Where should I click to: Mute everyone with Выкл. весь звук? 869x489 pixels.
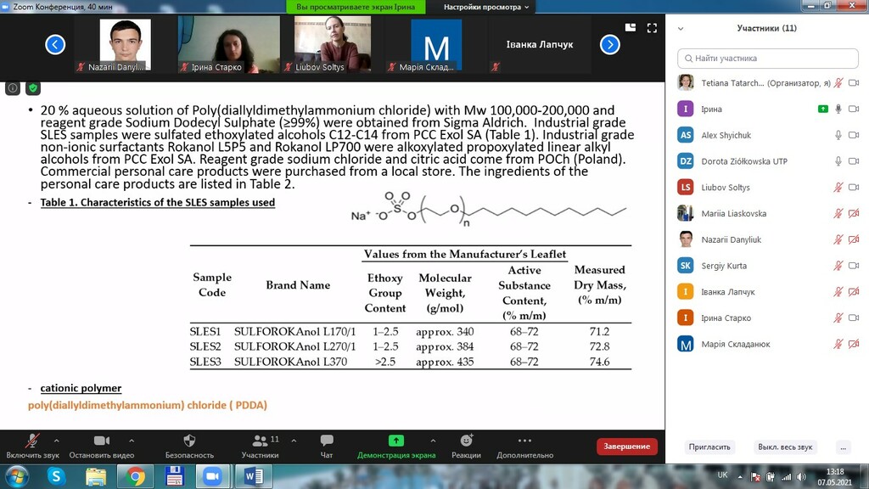point(785,447)
